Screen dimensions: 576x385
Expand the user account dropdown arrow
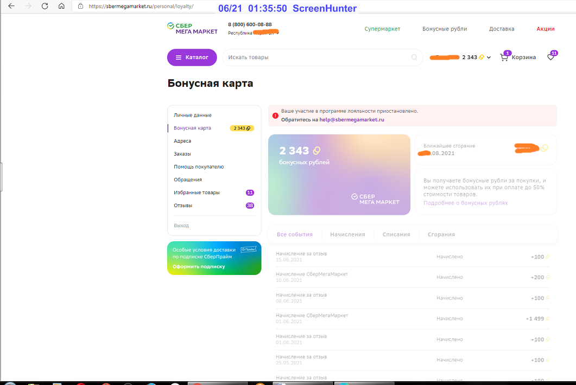(489, 57)
